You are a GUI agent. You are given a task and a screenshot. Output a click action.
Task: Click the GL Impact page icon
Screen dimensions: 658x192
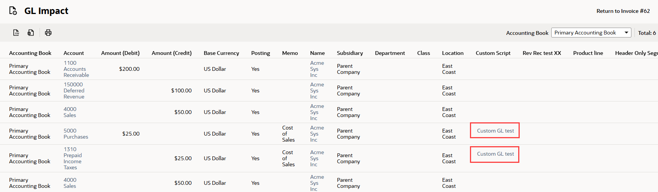click(x=13, y=11)
